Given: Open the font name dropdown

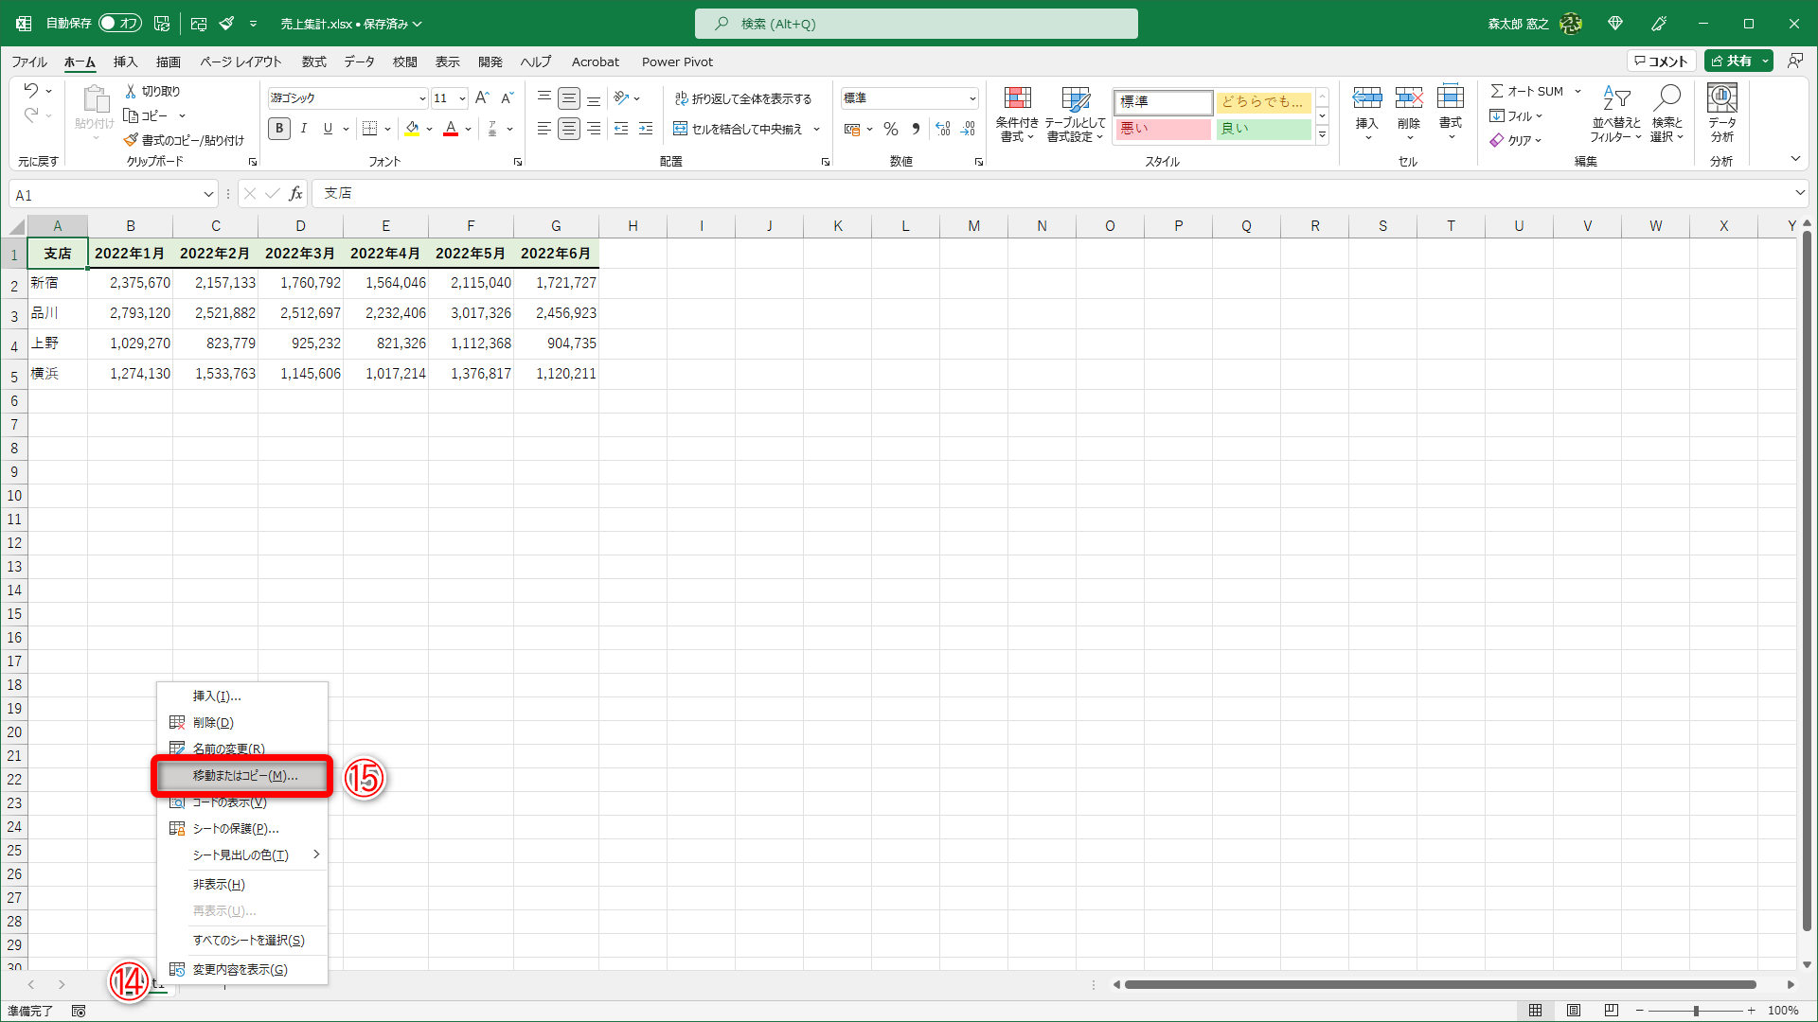Looking at the screenshot, I should pos(422,98).
